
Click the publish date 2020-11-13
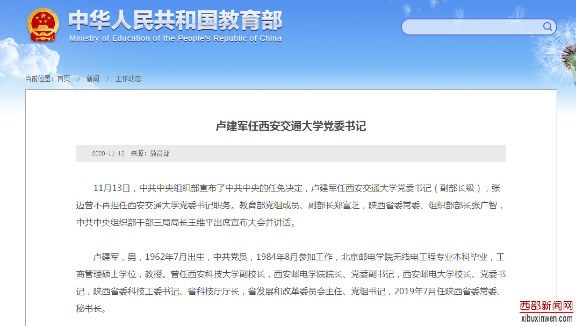click(108, 153)
